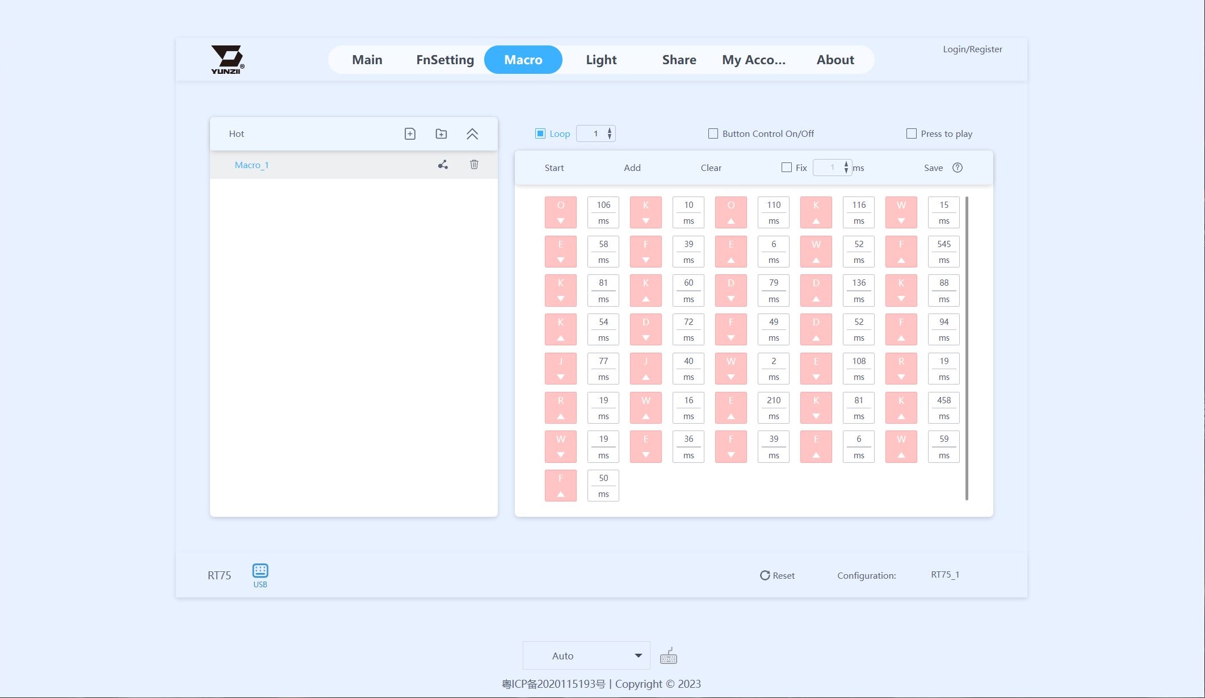This screenshot has width=1205, height=698.
Task: Select the O key-up macro tile
Action: 731,212
